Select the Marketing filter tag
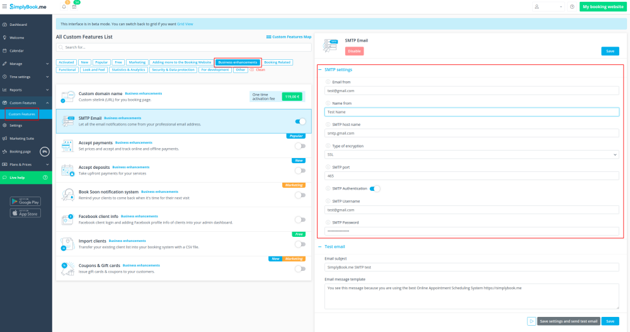This screenshot has width=630, height=332. pyautogui.click(x=137, y=62)
